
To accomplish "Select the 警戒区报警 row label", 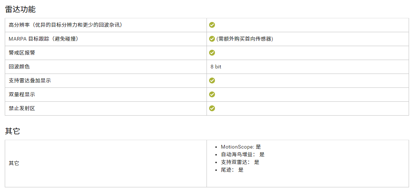I will 22,53.
